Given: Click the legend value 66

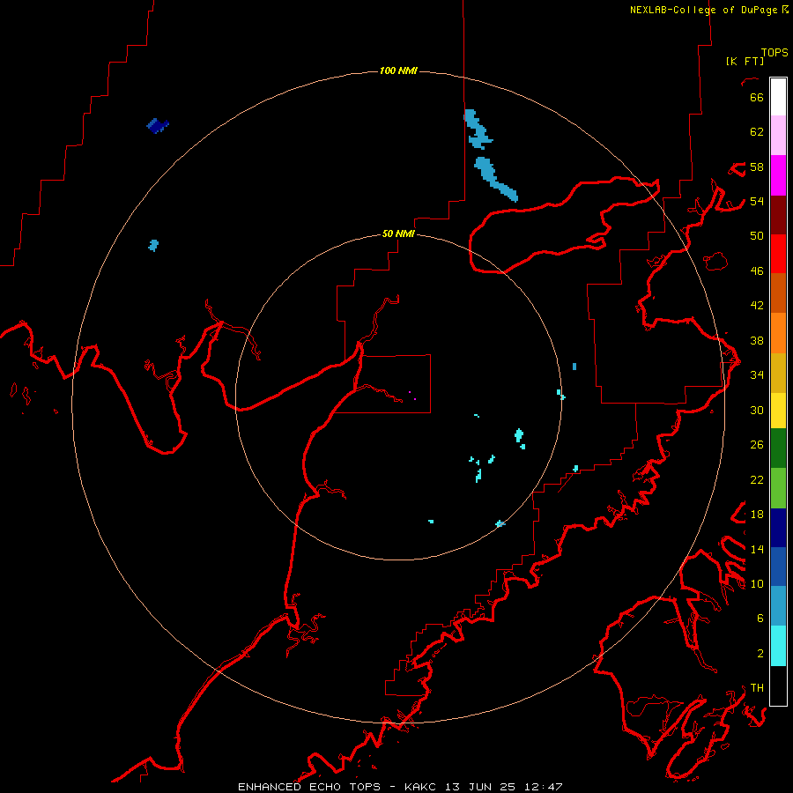Looking at the screenshot, I should [x=757, y=98].
